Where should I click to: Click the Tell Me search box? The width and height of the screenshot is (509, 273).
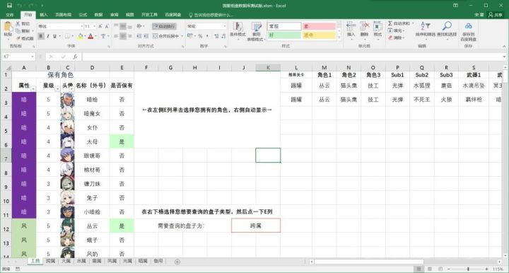[211, 15]
